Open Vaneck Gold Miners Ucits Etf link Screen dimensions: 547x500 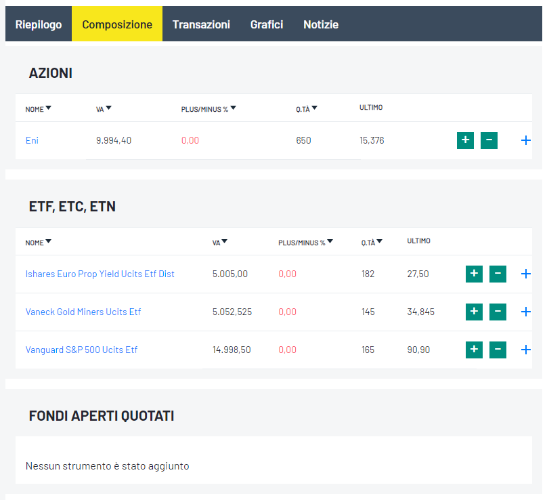(x=83, y=312)
